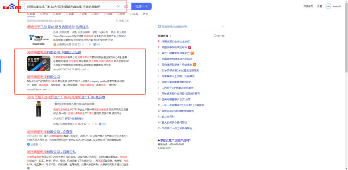Click the 百度一下 search button

click(142, 7)
